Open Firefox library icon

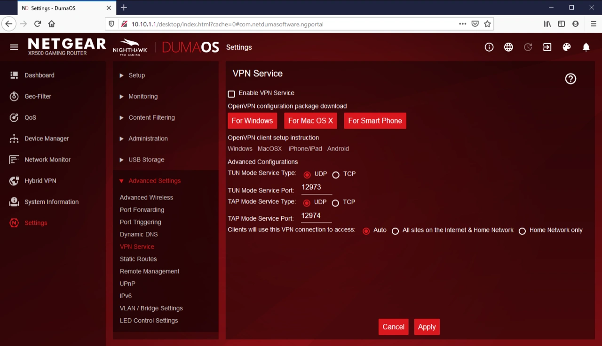(x=547, y=23)
